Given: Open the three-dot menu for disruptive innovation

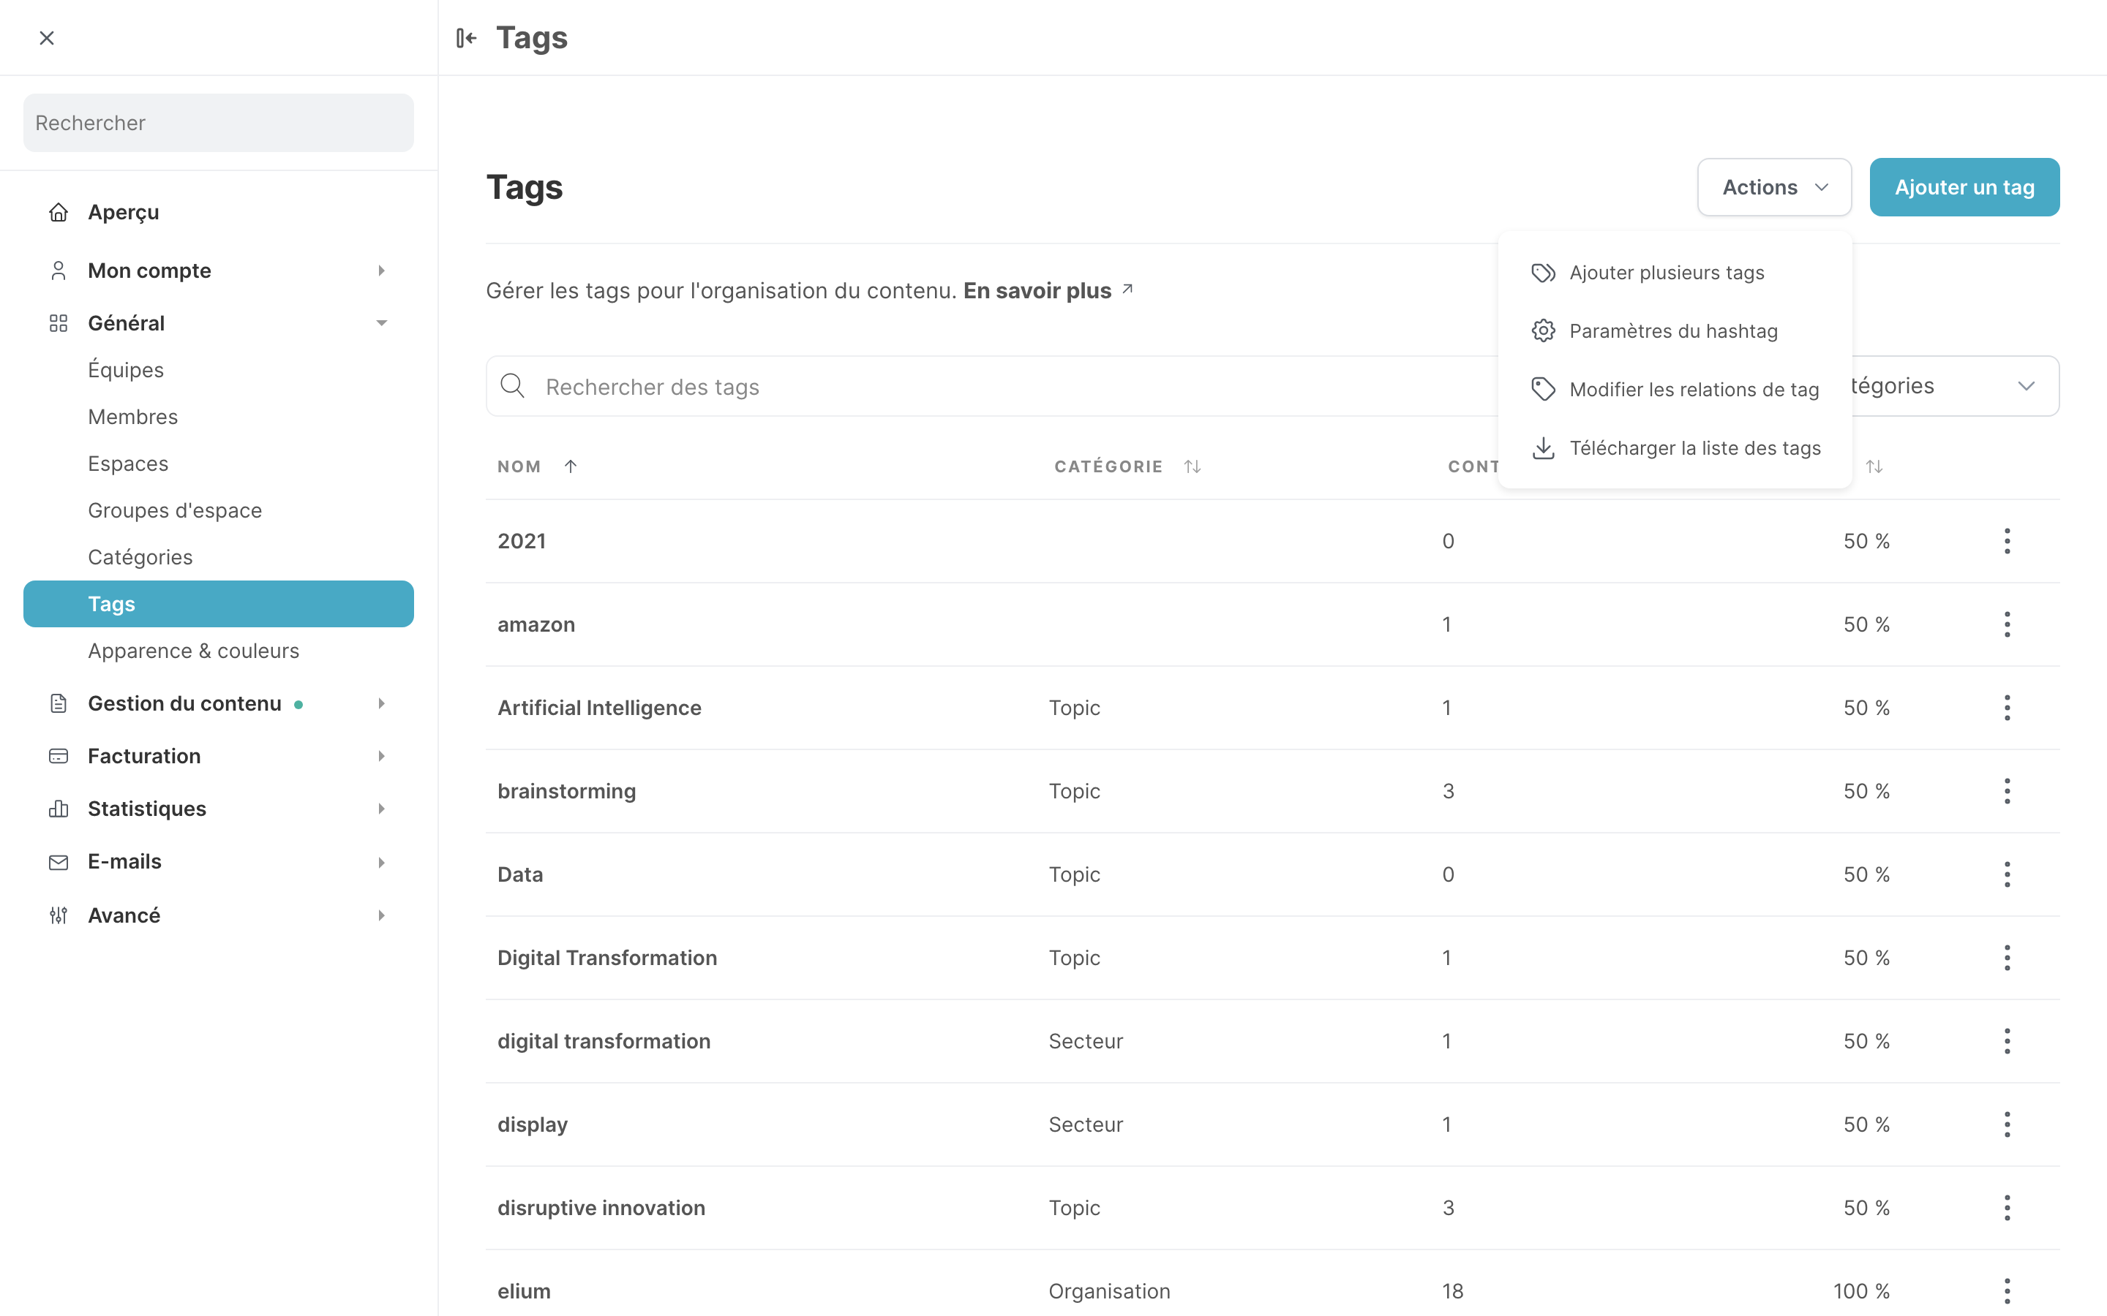Looking at the screenshot, I should (x=2007, y=1207).
